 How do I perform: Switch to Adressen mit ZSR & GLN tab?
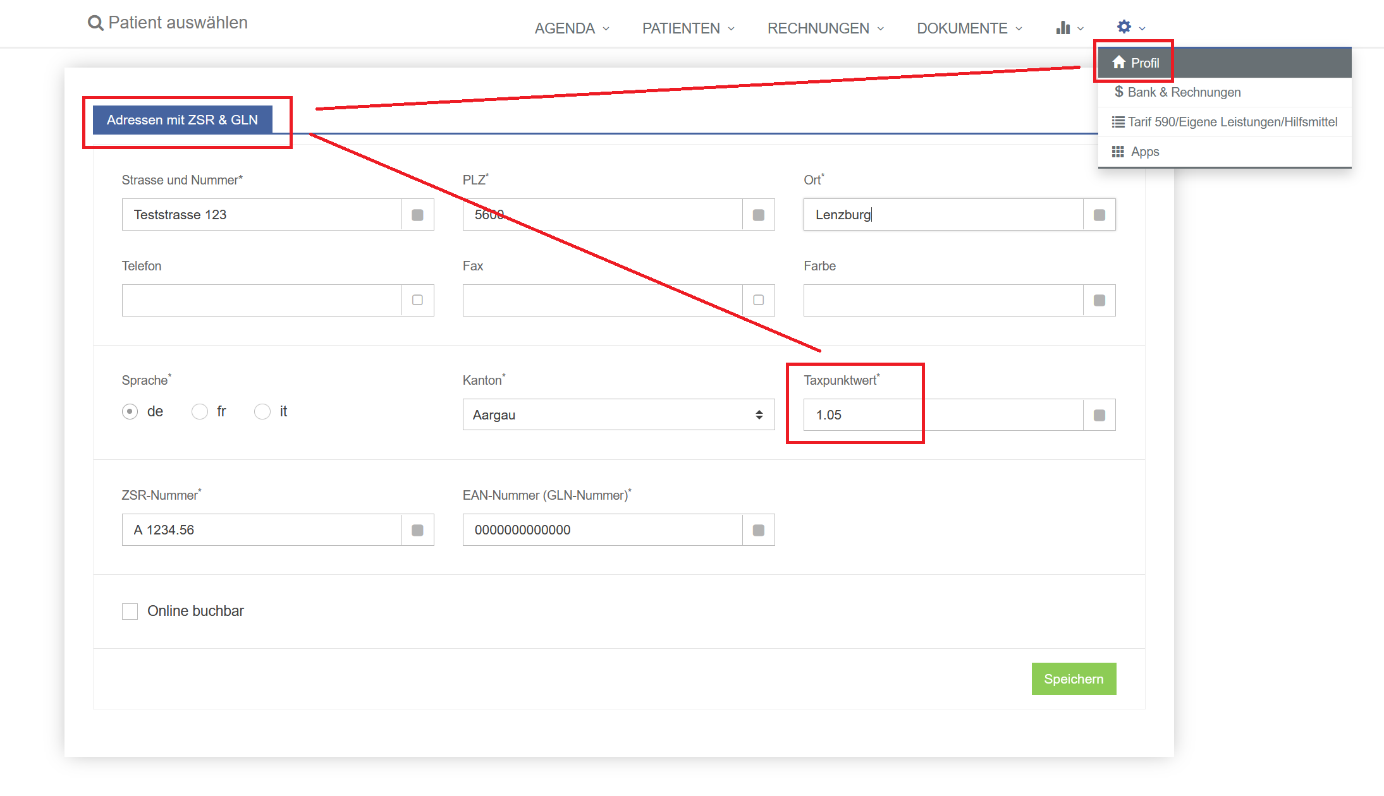click(182, 120)
